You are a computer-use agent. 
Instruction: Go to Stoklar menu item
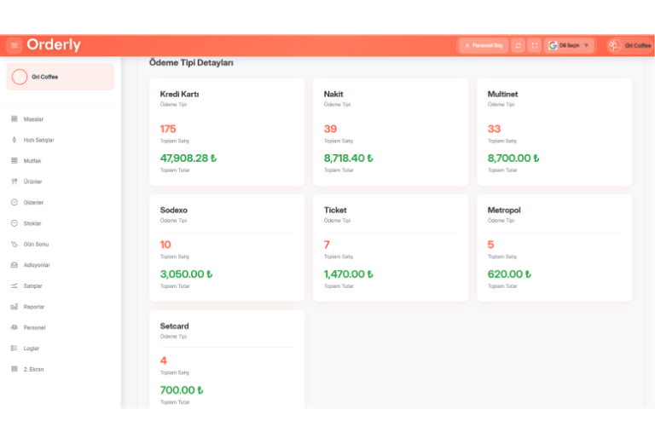point(32,223)
